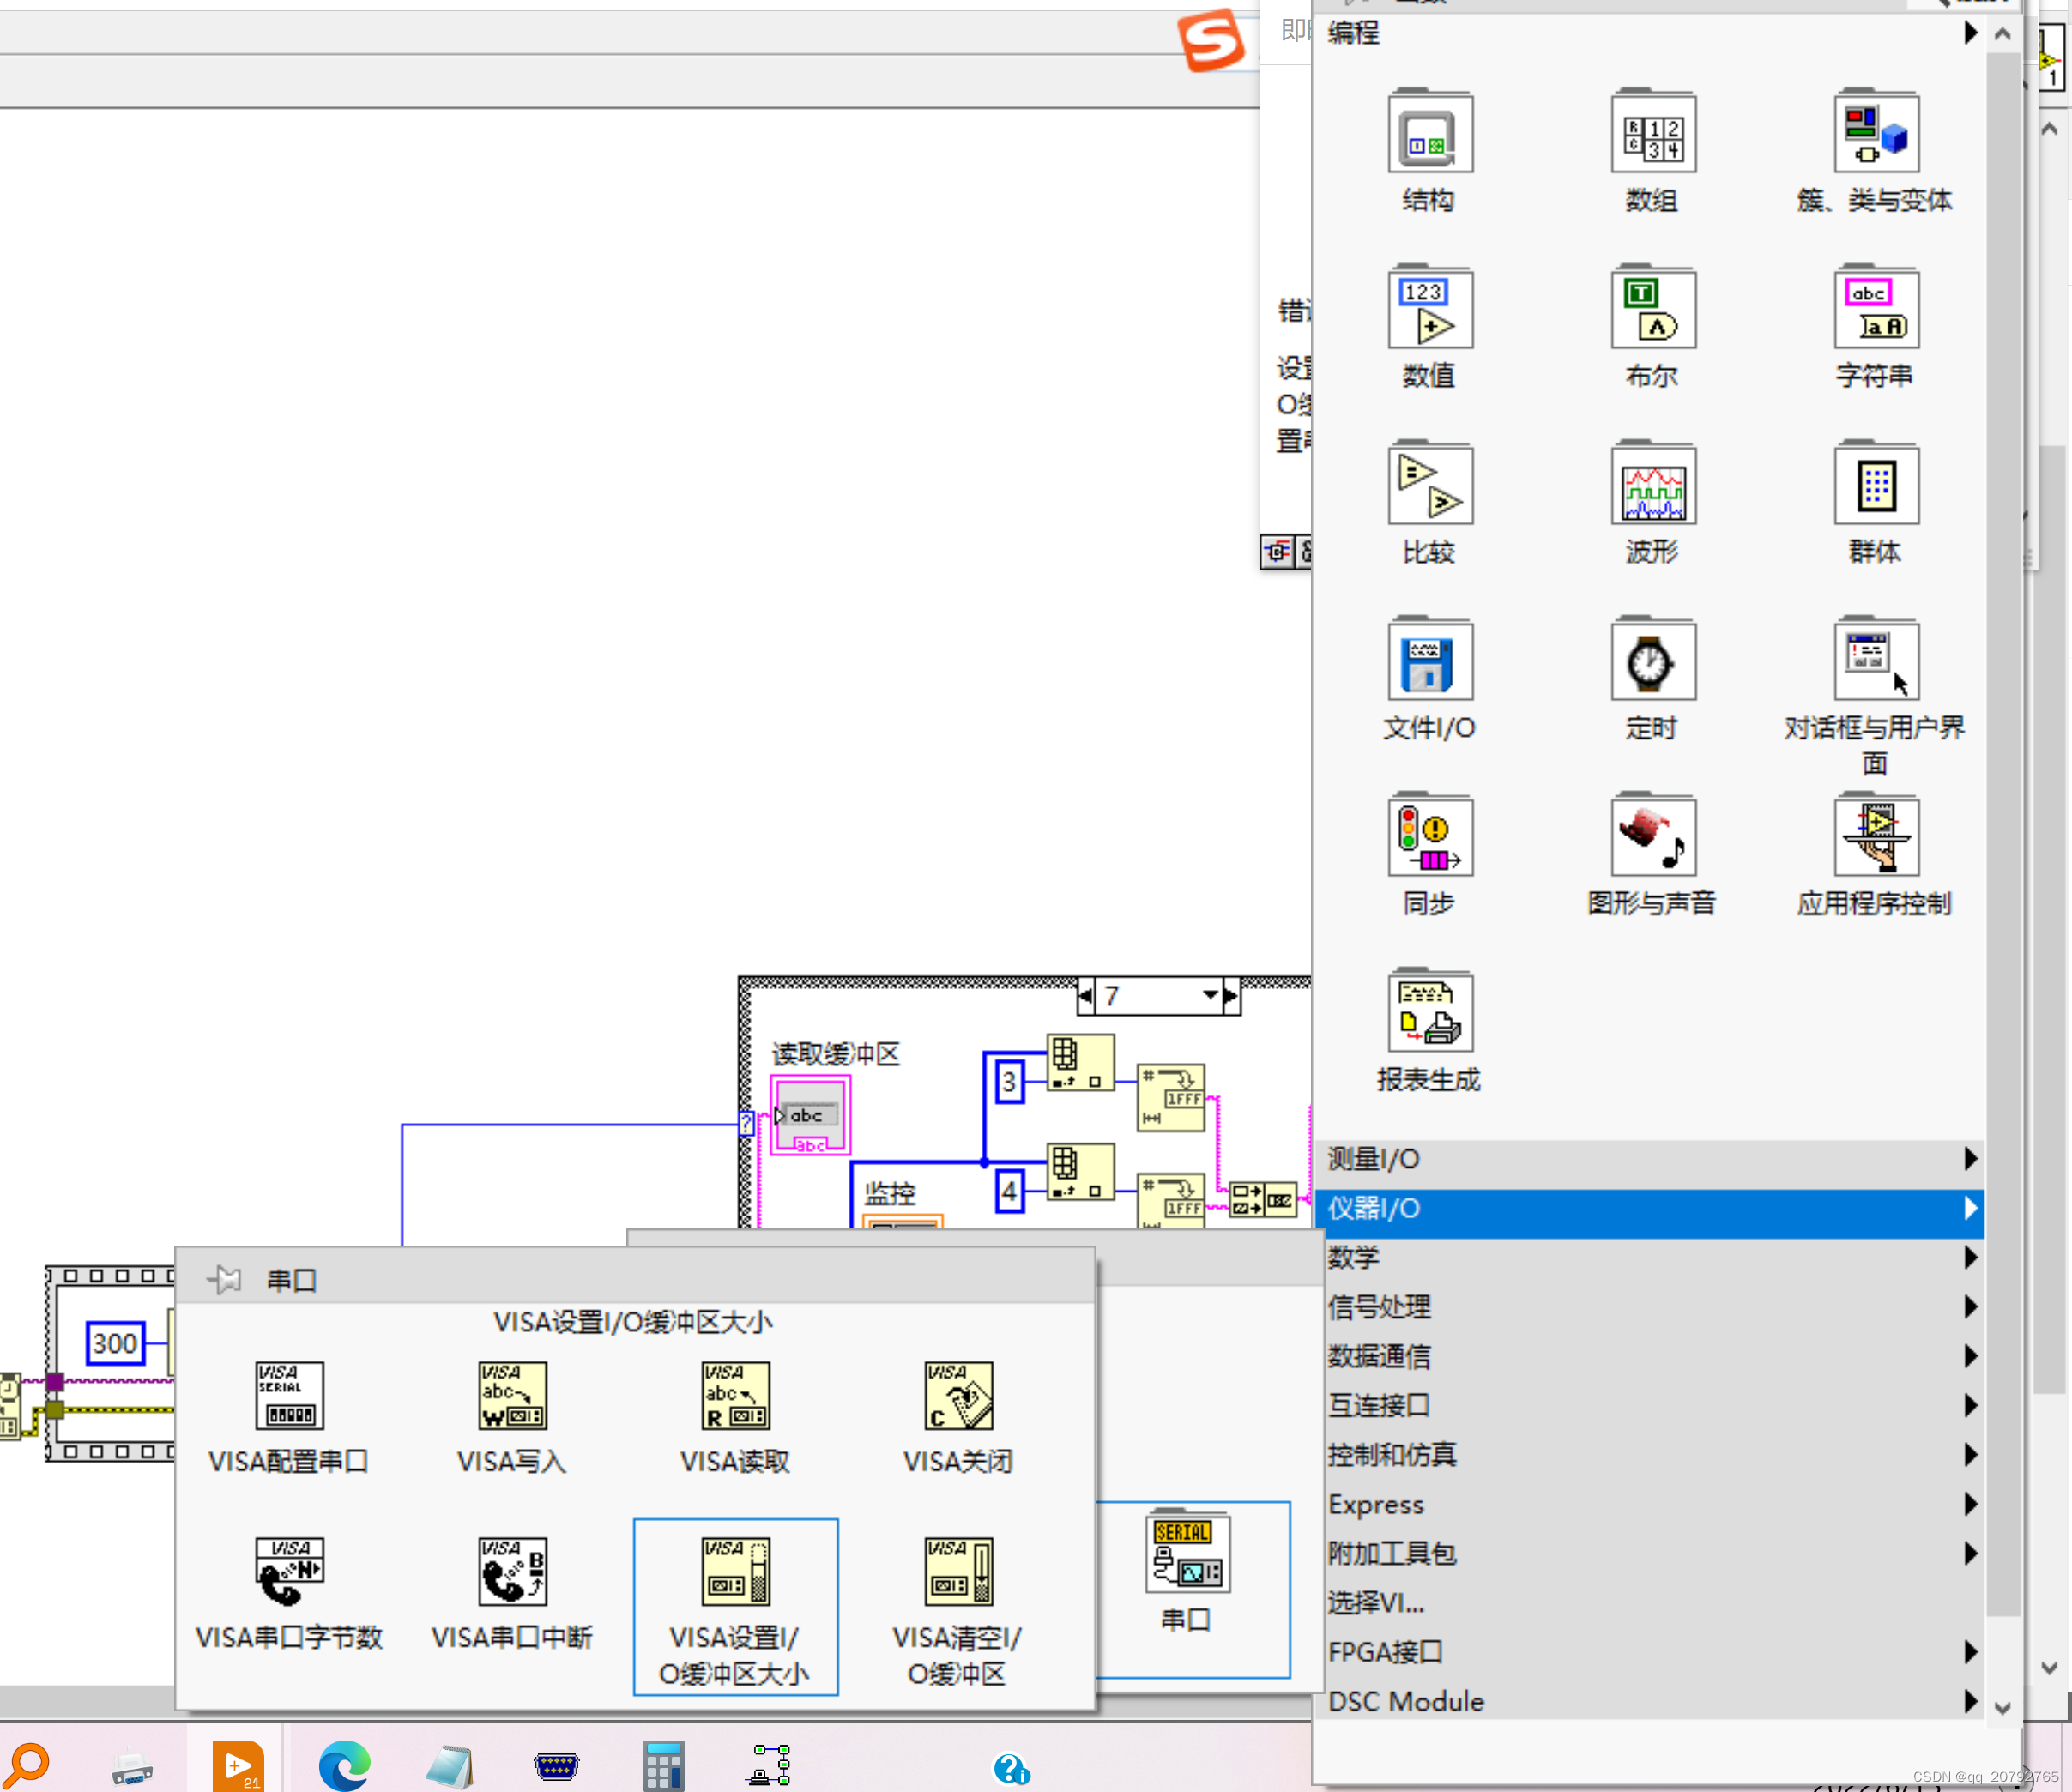
Task: Go to next case using right arrow
Action: (1231, 995)
